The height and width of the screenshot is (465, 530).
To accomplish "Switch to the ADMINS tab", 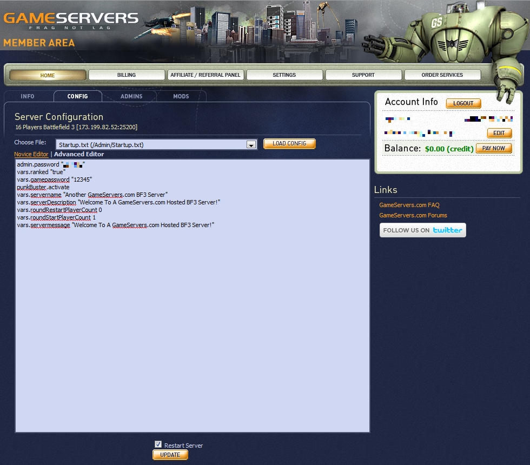I will (131, 96).
